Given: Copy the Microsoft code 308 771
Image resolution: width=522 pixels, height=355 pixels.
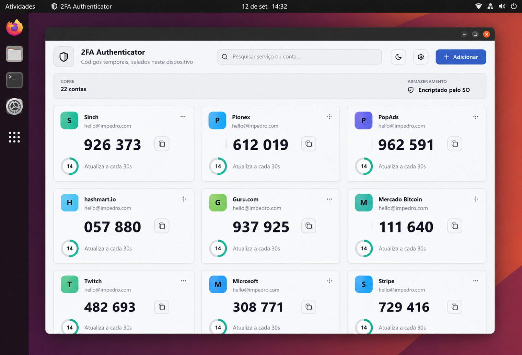Looking at the screenshot, I should [309, 307].
